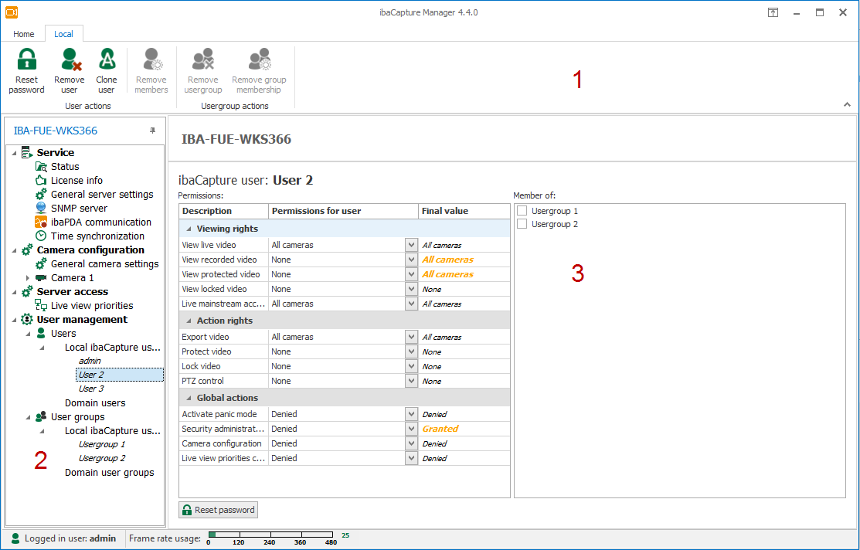Click the Reset password button below permissions

tap(218, 510)
